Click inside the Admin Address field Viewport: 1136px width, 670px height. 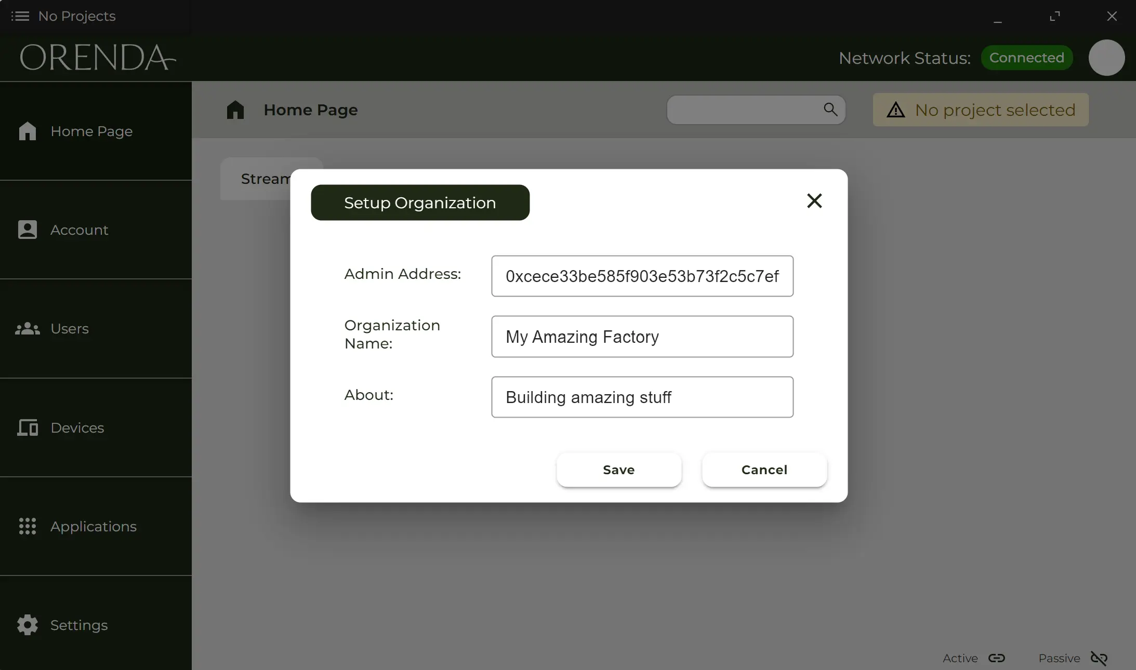[x=641, y=276]
